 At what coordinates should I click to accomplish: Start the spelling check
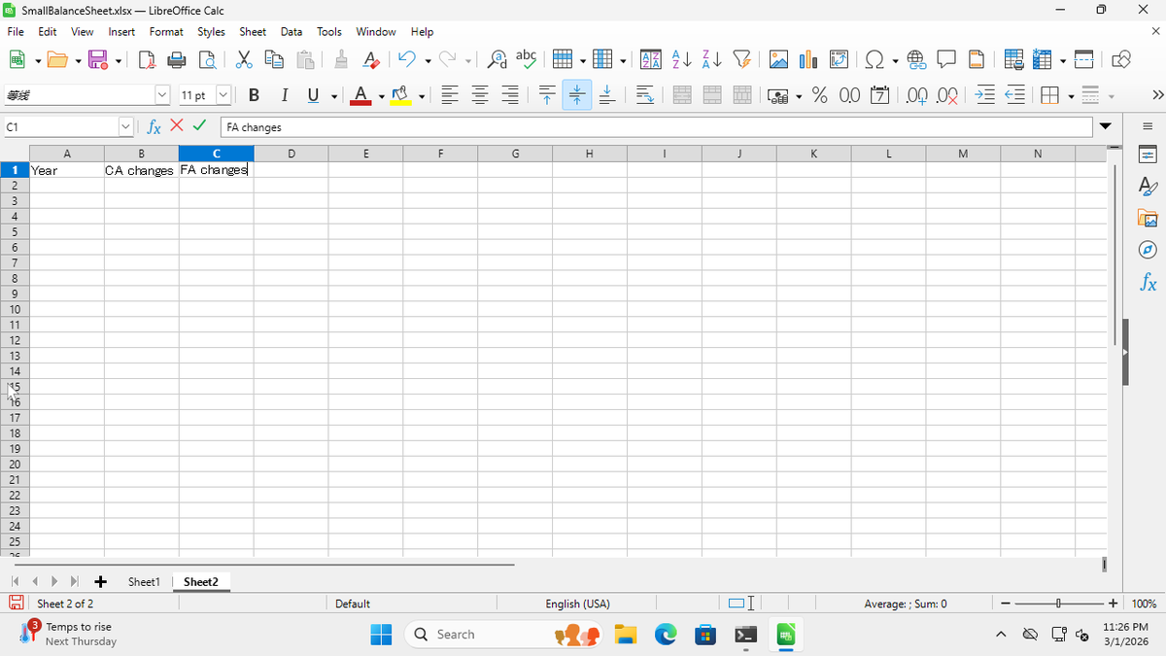tap(526, 59)
